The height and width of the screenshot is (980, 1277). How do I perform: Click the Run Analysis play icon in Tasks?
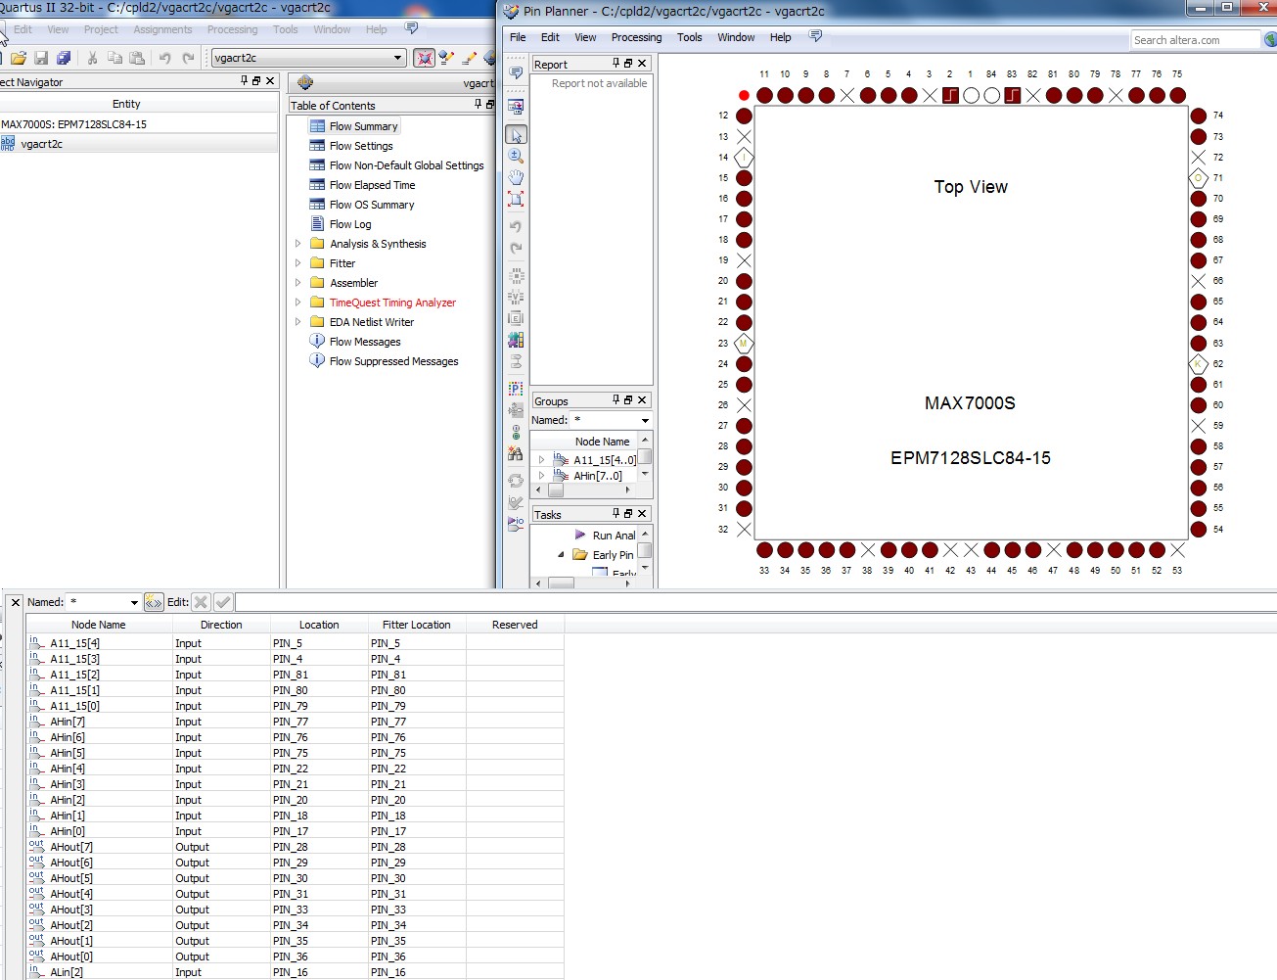(579, 535)
